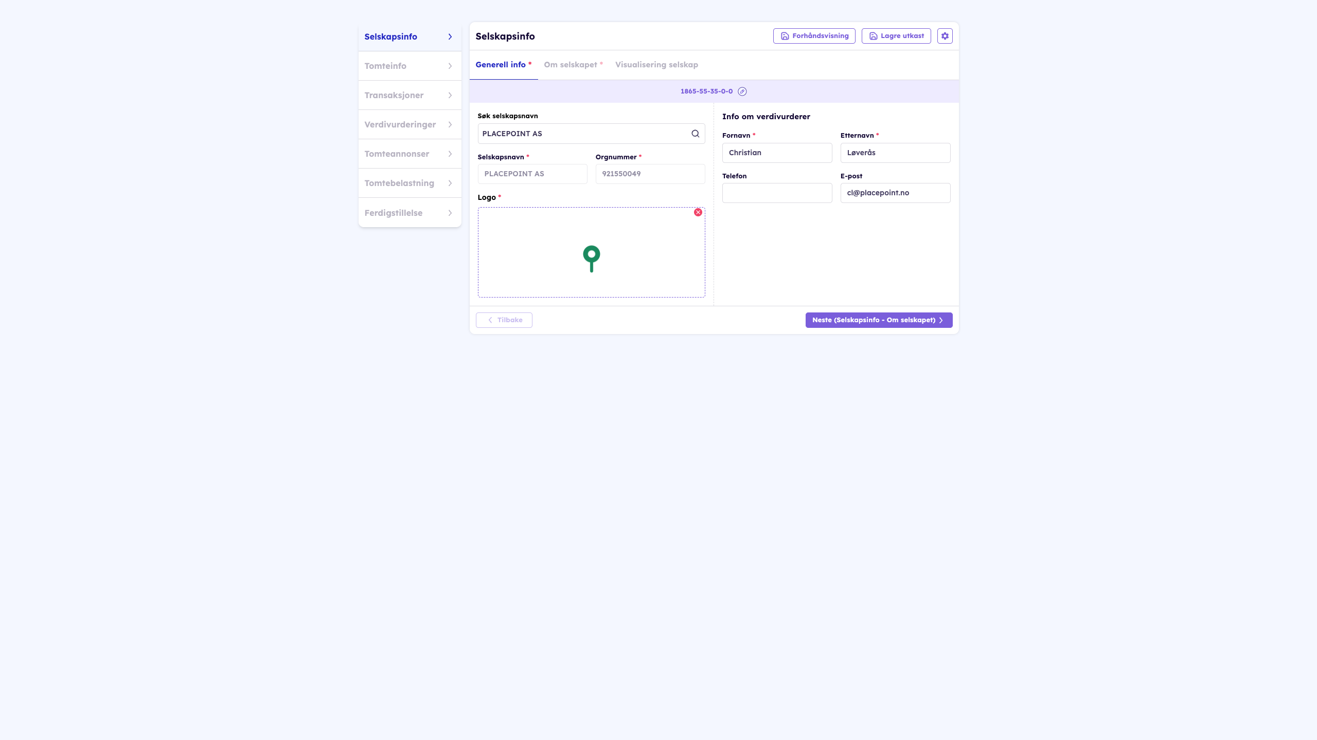
Task: Expand the Transaksjoner chevron arrow
Action: coord(450,95)
